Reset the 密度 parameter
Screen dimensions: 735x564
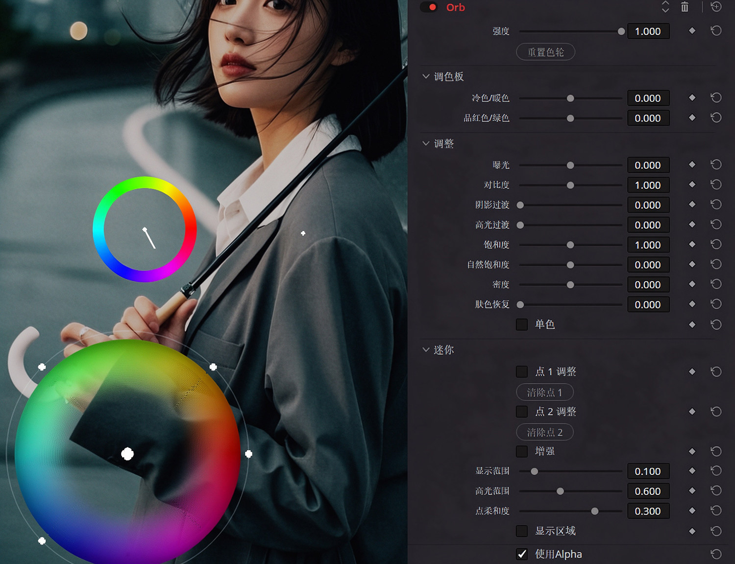pyautogui.click(x=716, y=285)
